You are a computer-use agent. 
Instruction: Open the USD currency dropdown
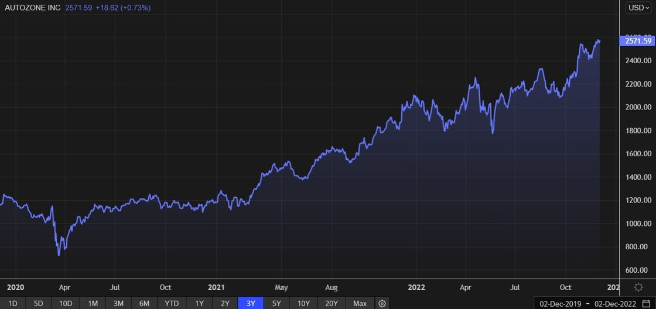[x=638, y=8]
